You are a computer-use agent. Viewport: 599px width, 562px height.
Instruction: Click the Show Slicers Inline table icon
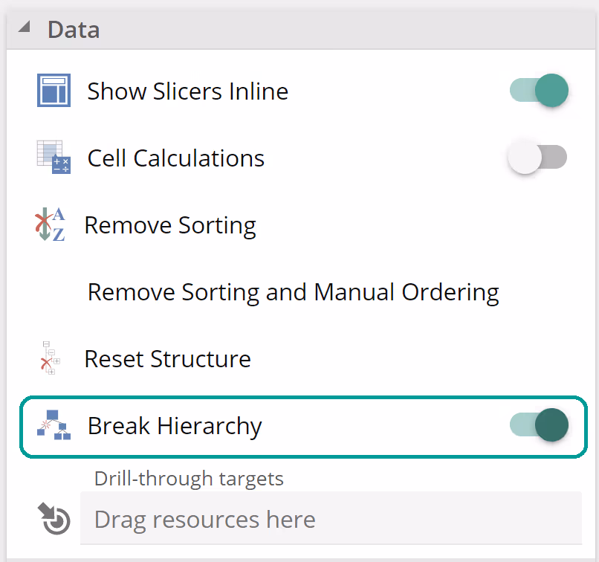click(x=54, y=91)
